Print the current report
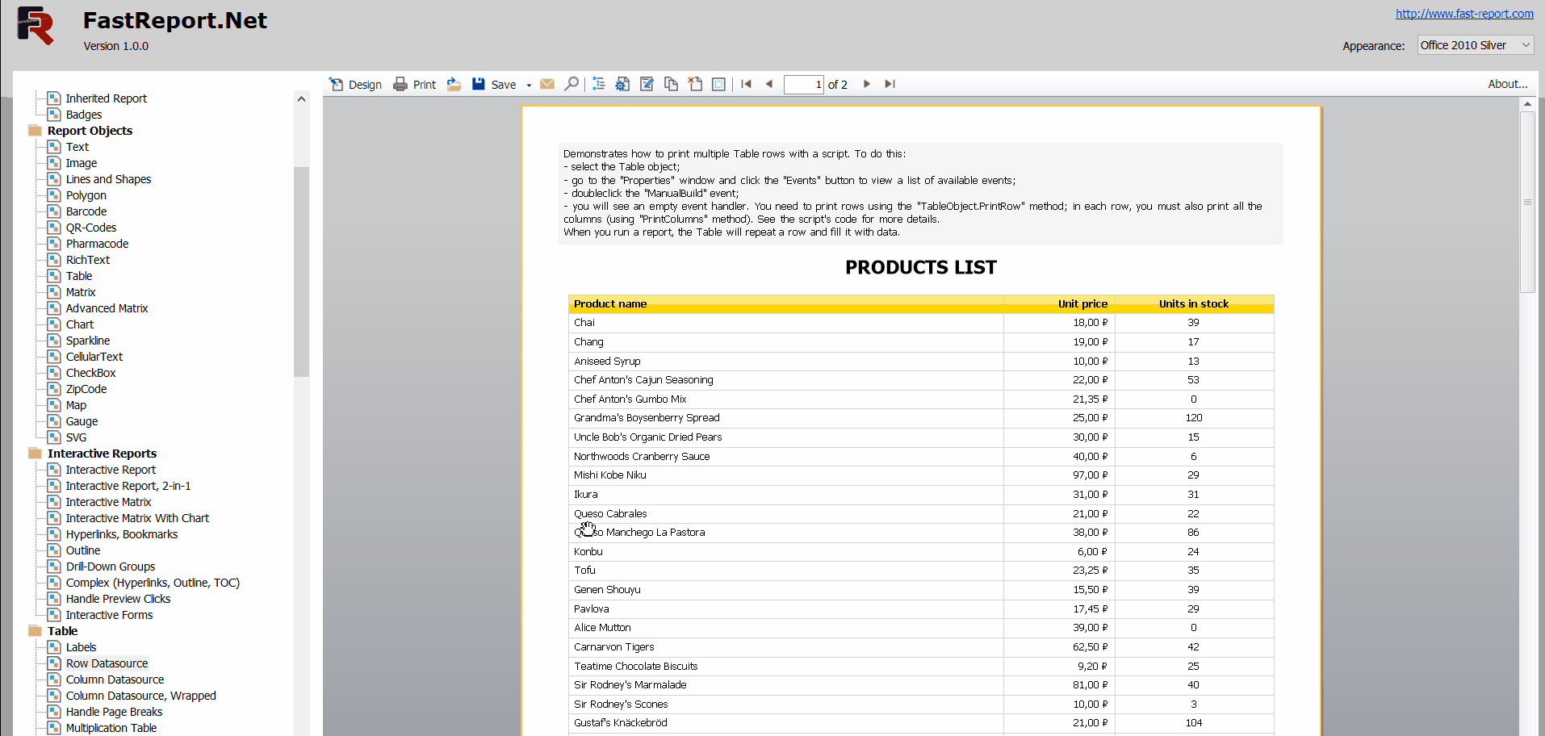1545x736 pixels. (414, 85)
